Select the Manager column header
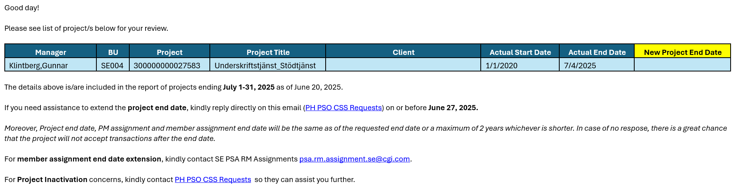Image resolution: width=733 pixels, height=184 pixels. (51, 51)
